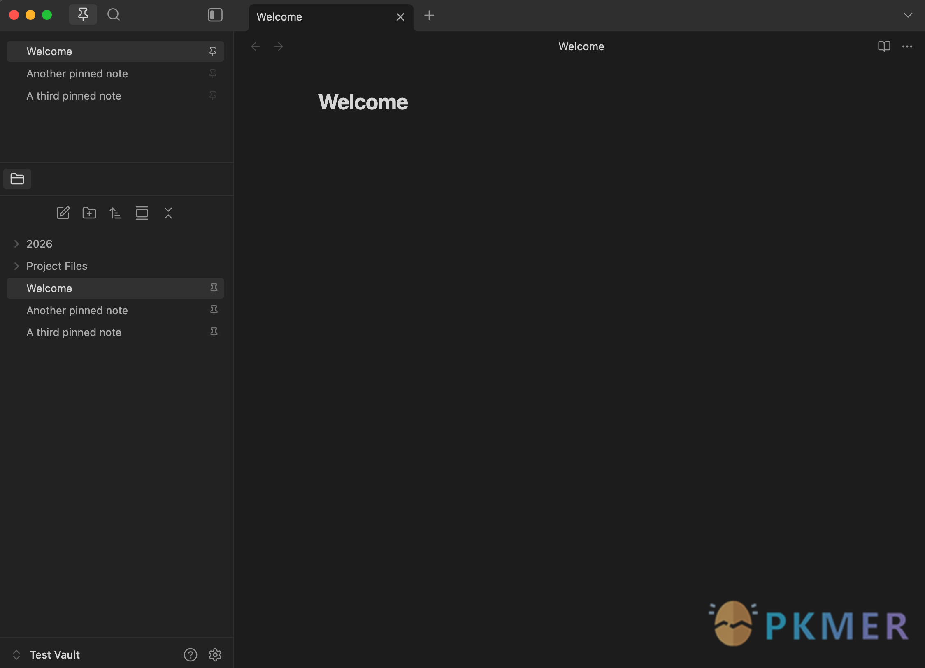Open help with question mark icon
The image size is (925, 668).
[x=191, y=655]
